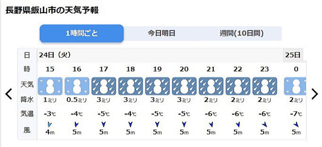Show later hours with right arrow
Image resolution: width=322 pixels, height=147 pixels.
(x=314, y=94)
